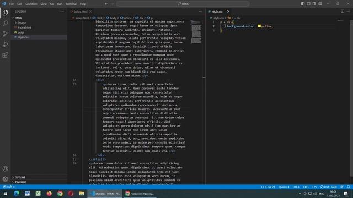The height and width of the screenshot is (198, 353).
Task: Click the feedback icon in status bar
Action: (342, 187)
